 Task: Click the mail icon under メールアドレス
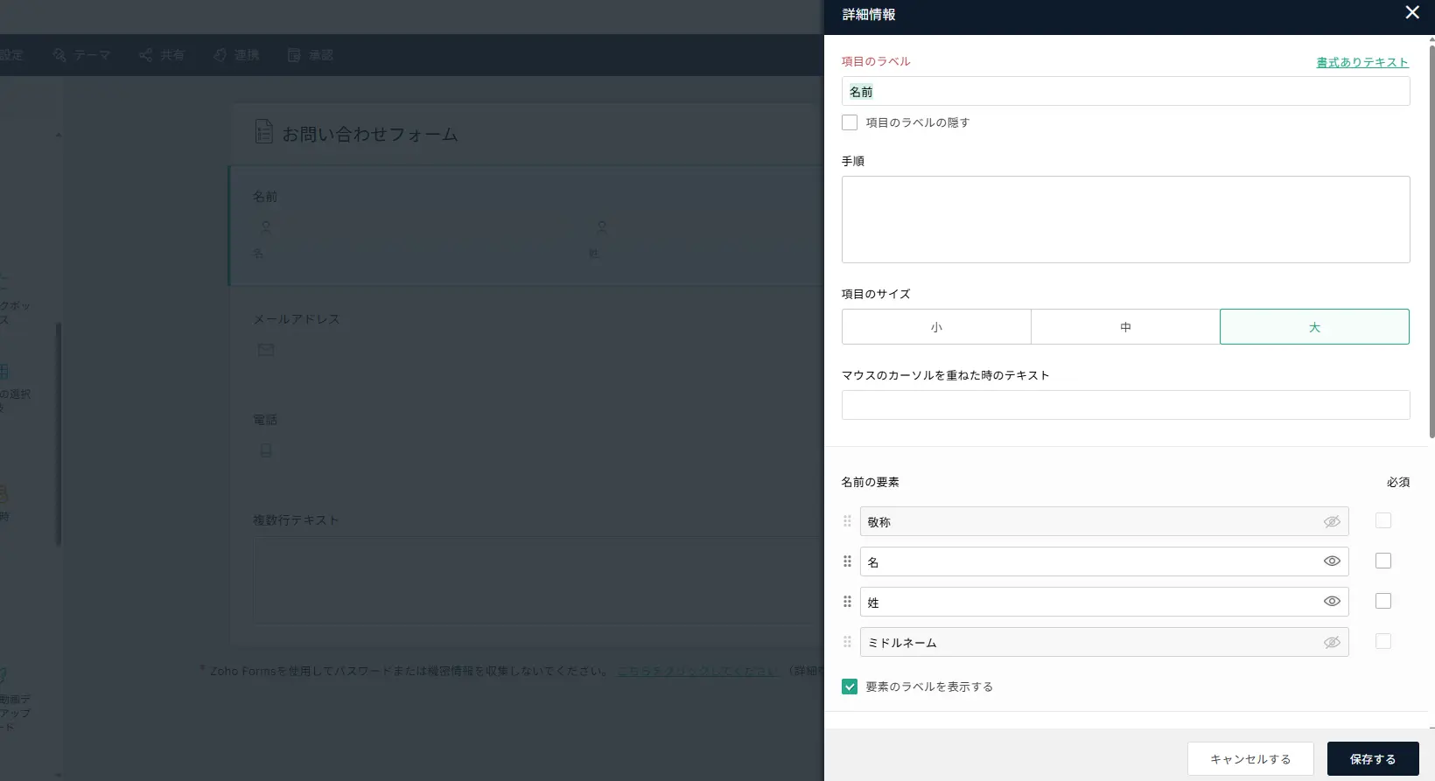(x=266, y=350)
